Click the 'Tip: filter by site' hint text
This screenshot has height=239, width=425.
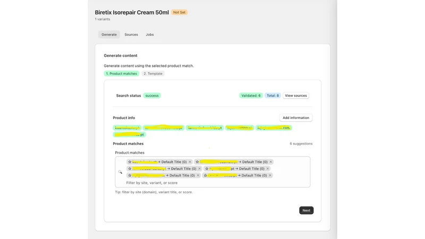point(154,192)
